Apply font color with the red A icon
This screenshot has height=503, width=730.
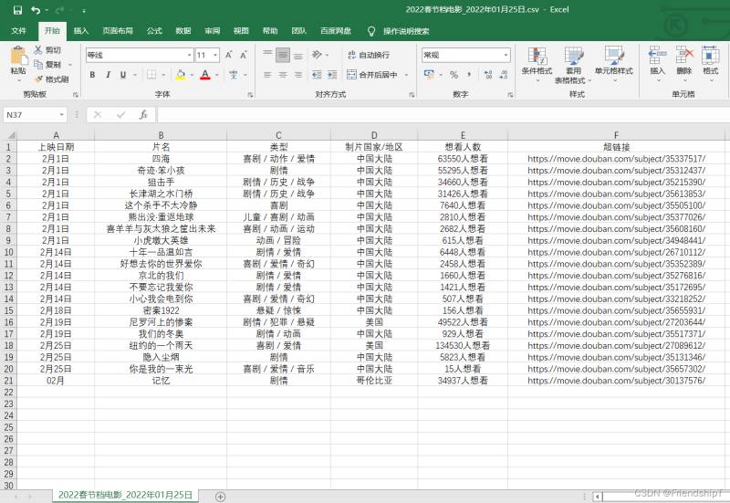click(x=204, y=75)
